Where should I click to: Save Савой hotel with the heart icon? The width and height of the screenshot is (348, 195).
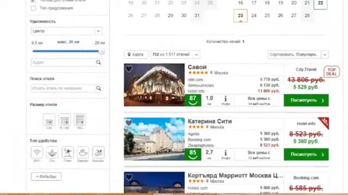[129, 69]
